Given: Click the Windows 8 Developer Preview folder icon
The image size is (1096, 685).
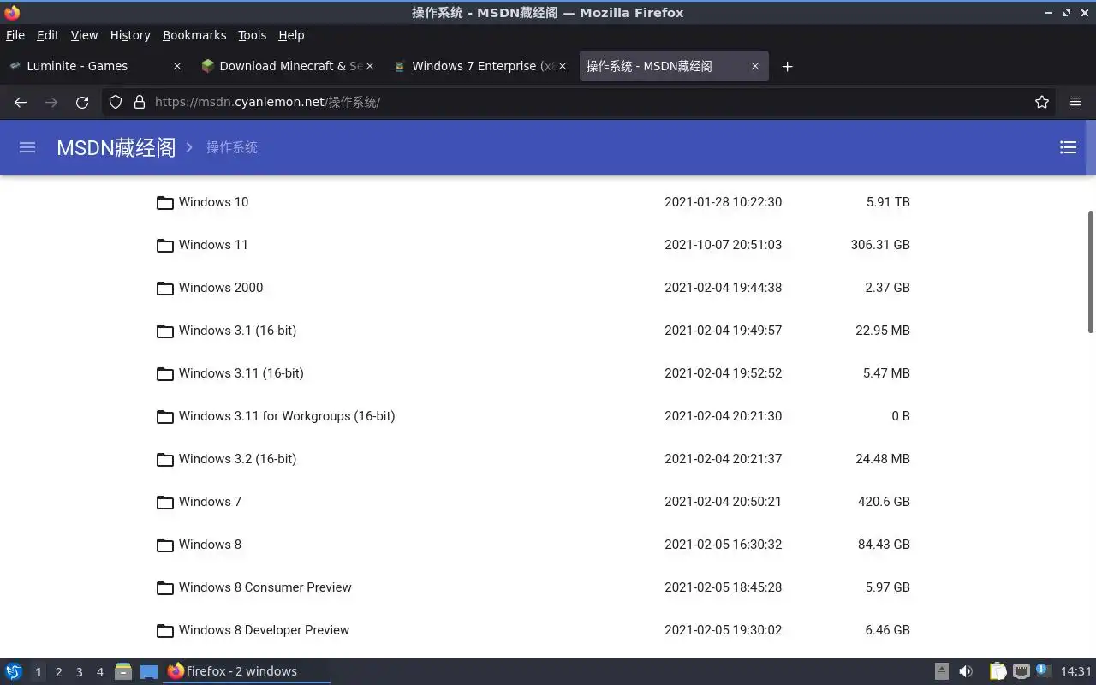Looking at the screenshot, I should tap(165, 631).
